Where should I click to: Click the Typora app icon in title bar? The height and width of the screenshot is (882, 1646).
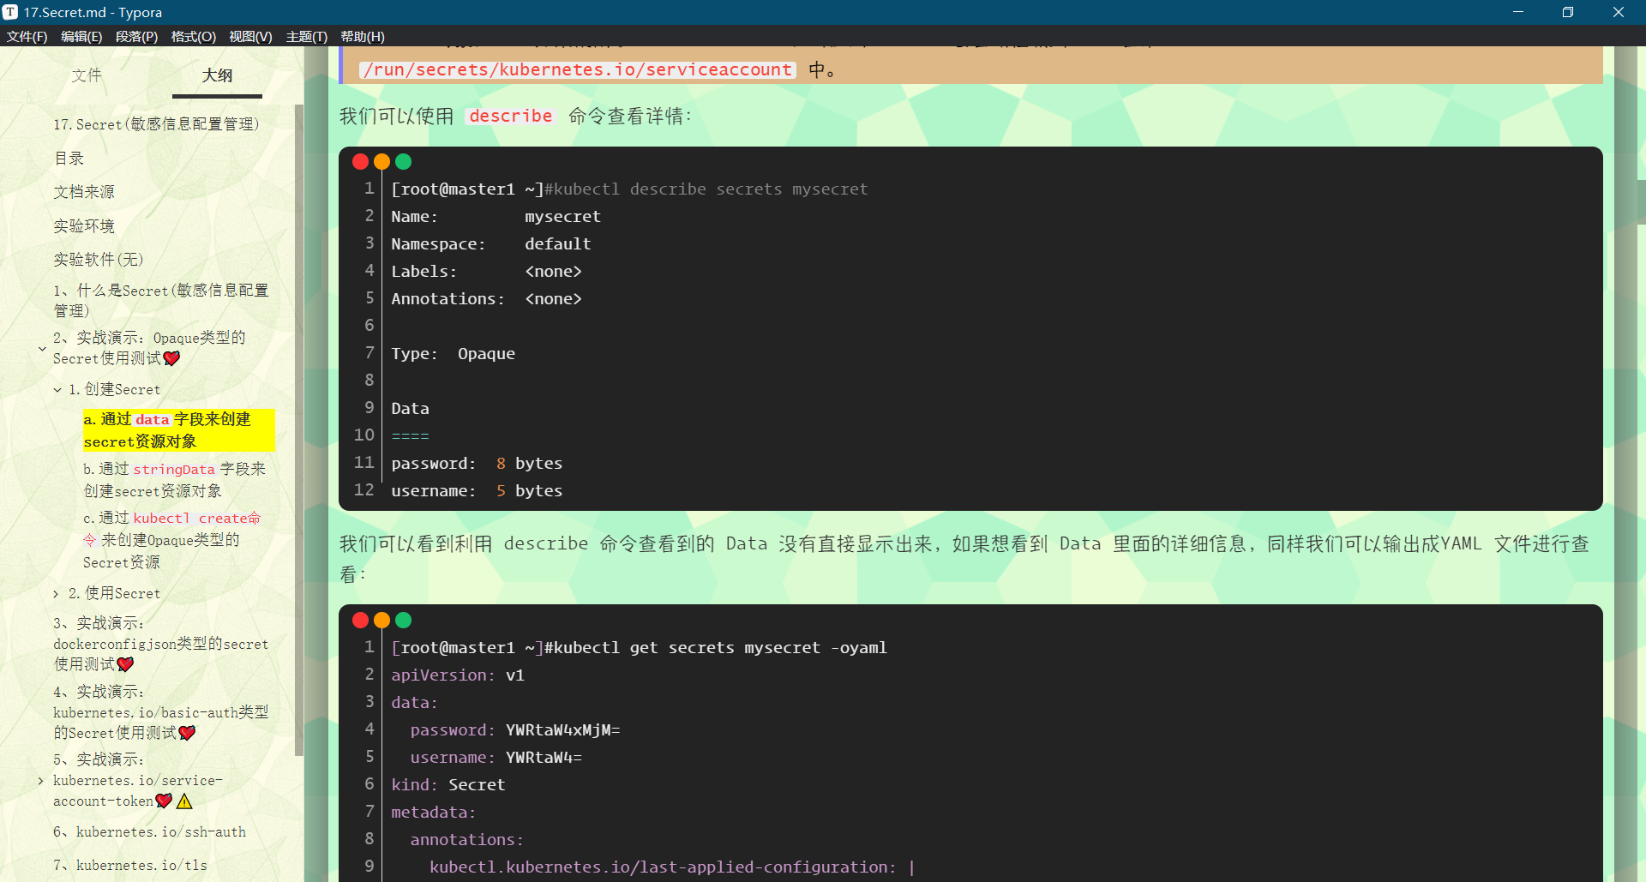point(10,12)
